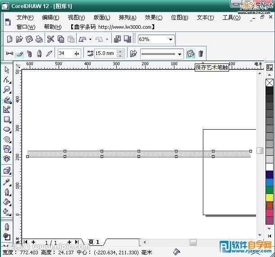This screenshot has height=257, width=275.
Task: Select the Interactive Fill tool
Action: pyautogui.click(x=7, y=212)
